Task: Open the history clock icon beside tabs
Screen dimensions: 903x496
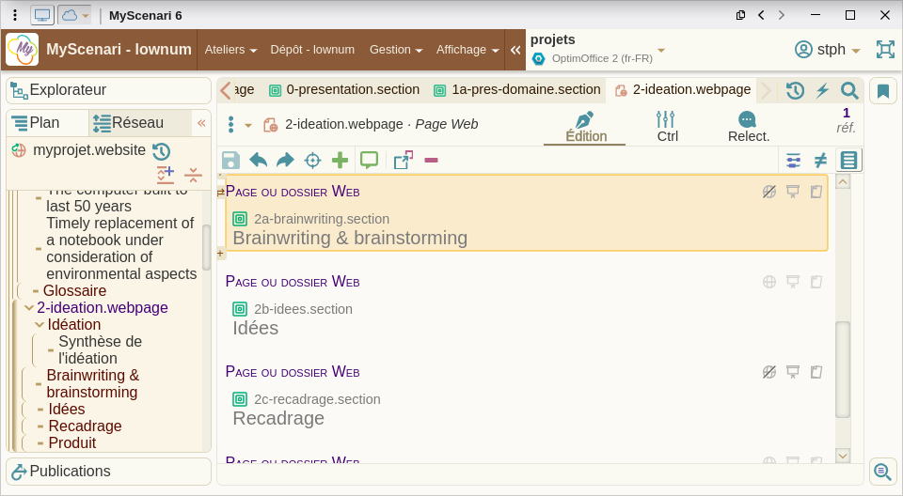Action: 795,90
